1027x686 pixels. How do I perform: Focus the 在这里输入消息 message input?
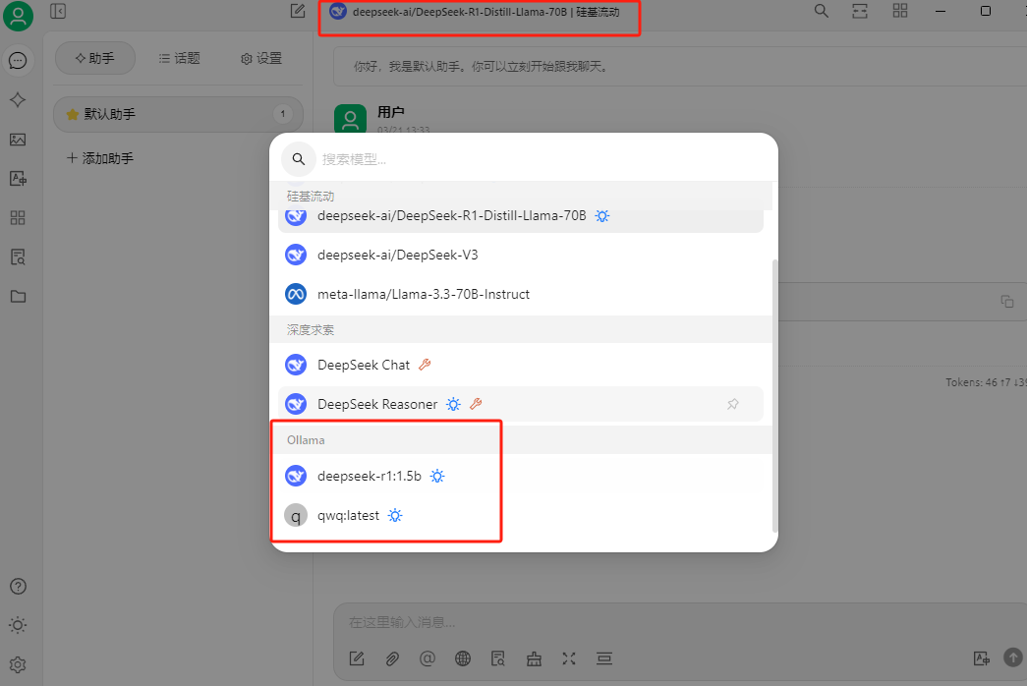tap(678, 622)
